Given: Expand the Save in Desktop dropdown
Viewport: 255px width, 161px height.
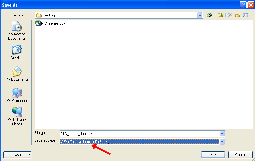Looking at the screenshot, I should pos(200,15).
